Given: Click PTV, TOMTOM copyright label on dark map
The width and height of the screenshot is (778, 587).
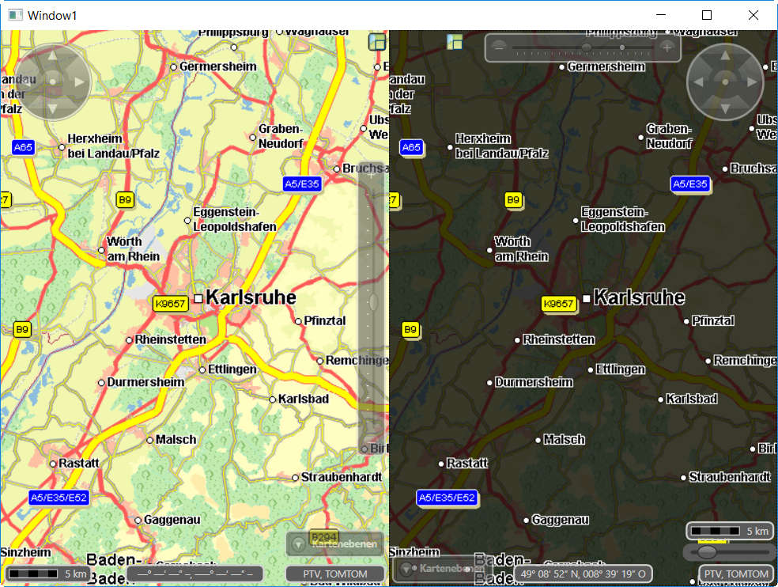Looking at the screenshot, I should (x=736, y=574).
